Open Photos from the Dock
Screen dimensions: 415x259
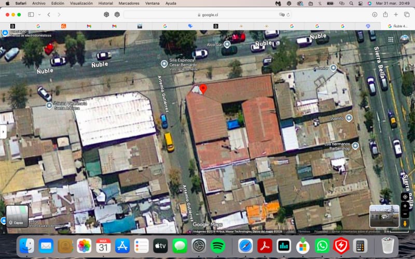click(x=84, y=246)
